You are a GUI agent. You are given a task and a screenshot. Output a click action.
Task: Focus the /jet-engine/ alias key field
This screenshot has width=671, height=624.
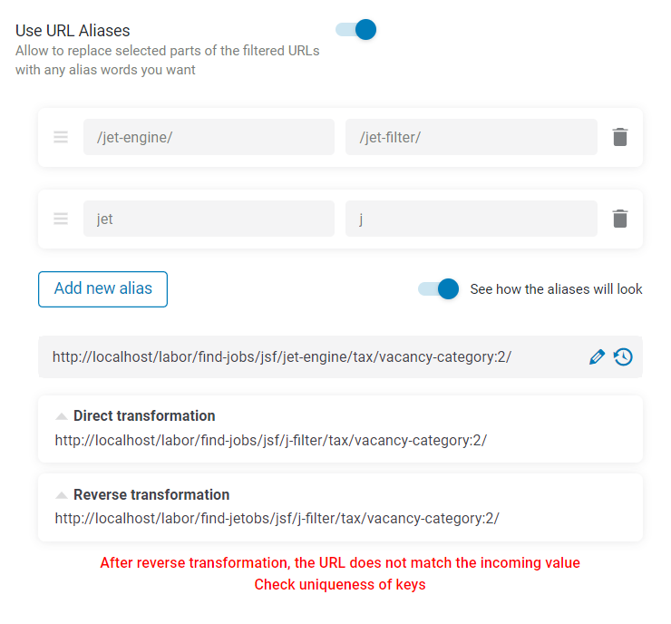209,137
